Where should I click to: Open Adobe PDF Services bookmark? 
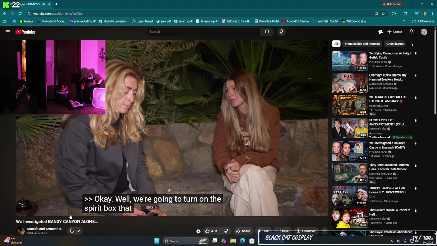coord(296,21)
